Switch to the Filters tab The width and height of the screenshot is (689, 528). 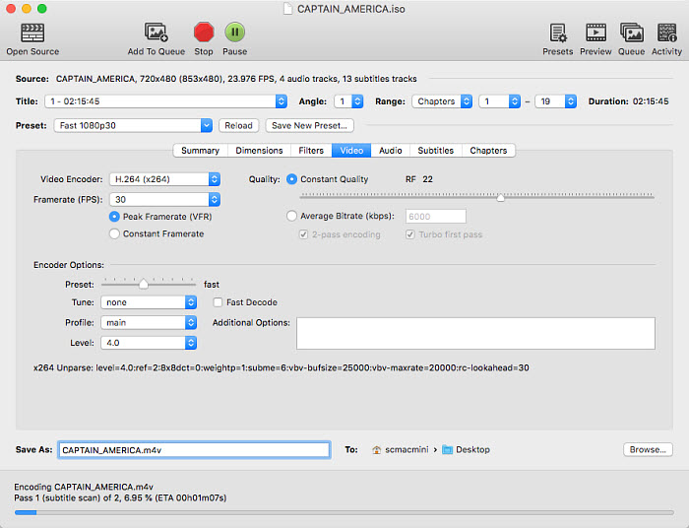[x=311, y=151]
